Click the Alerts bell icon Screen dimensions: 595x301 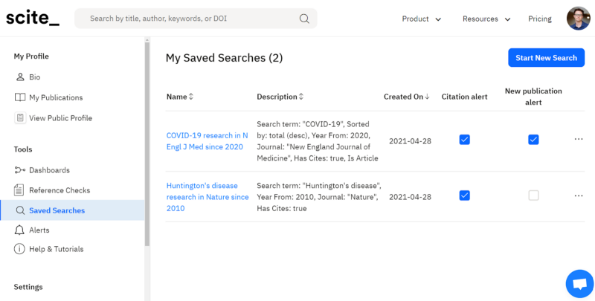coord(20,230)
